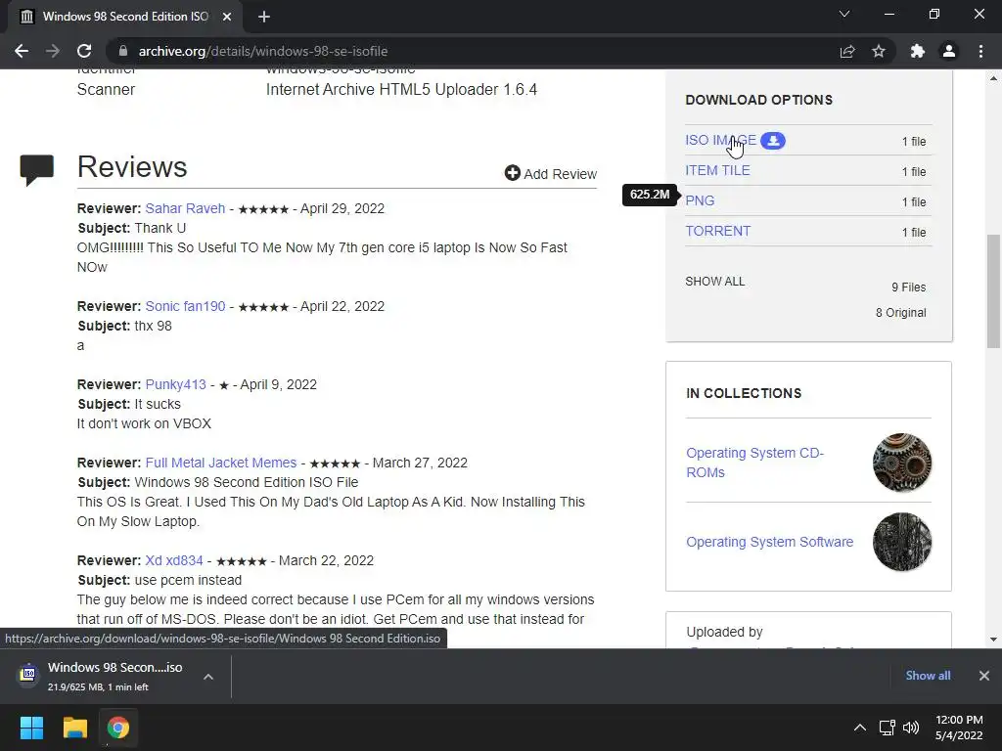Click the IN COLLECTIONS heading

coord(744,393)
